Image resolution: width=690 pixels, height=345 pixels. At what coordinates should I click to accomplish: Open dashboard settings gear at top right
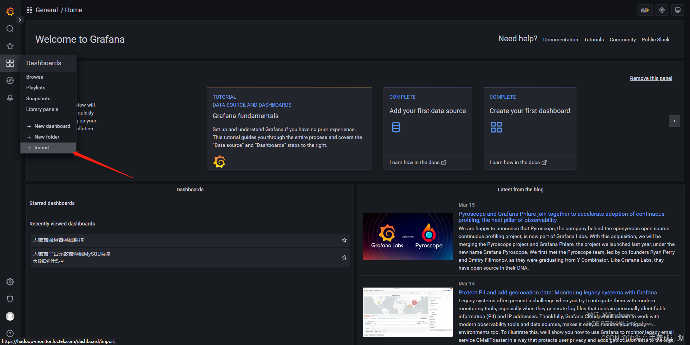[x=662, y=10]
